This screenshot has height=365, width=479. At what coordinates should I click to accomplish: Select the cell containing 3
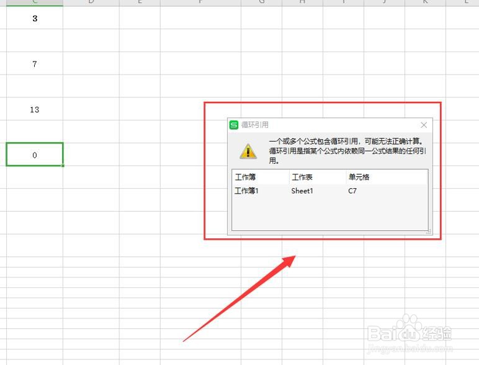pos(35,19)
